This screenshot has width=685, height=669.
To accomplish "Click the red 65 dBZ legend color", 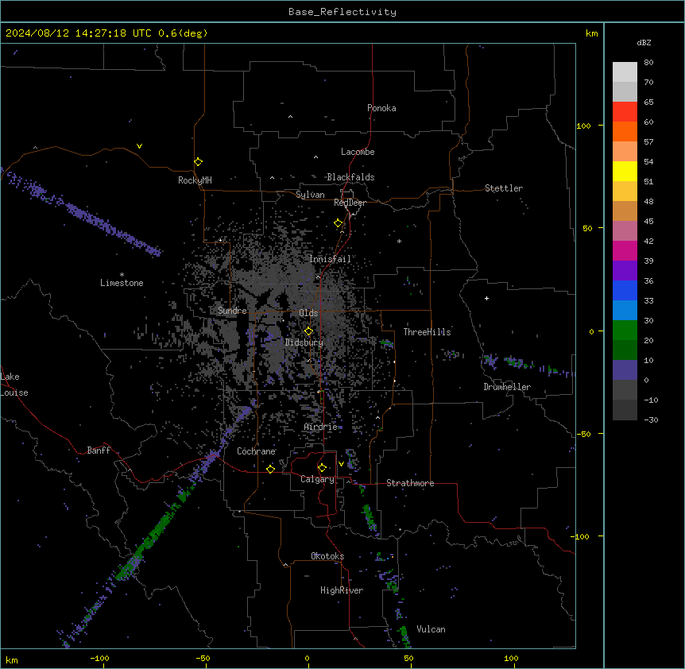I will point(625,112).
